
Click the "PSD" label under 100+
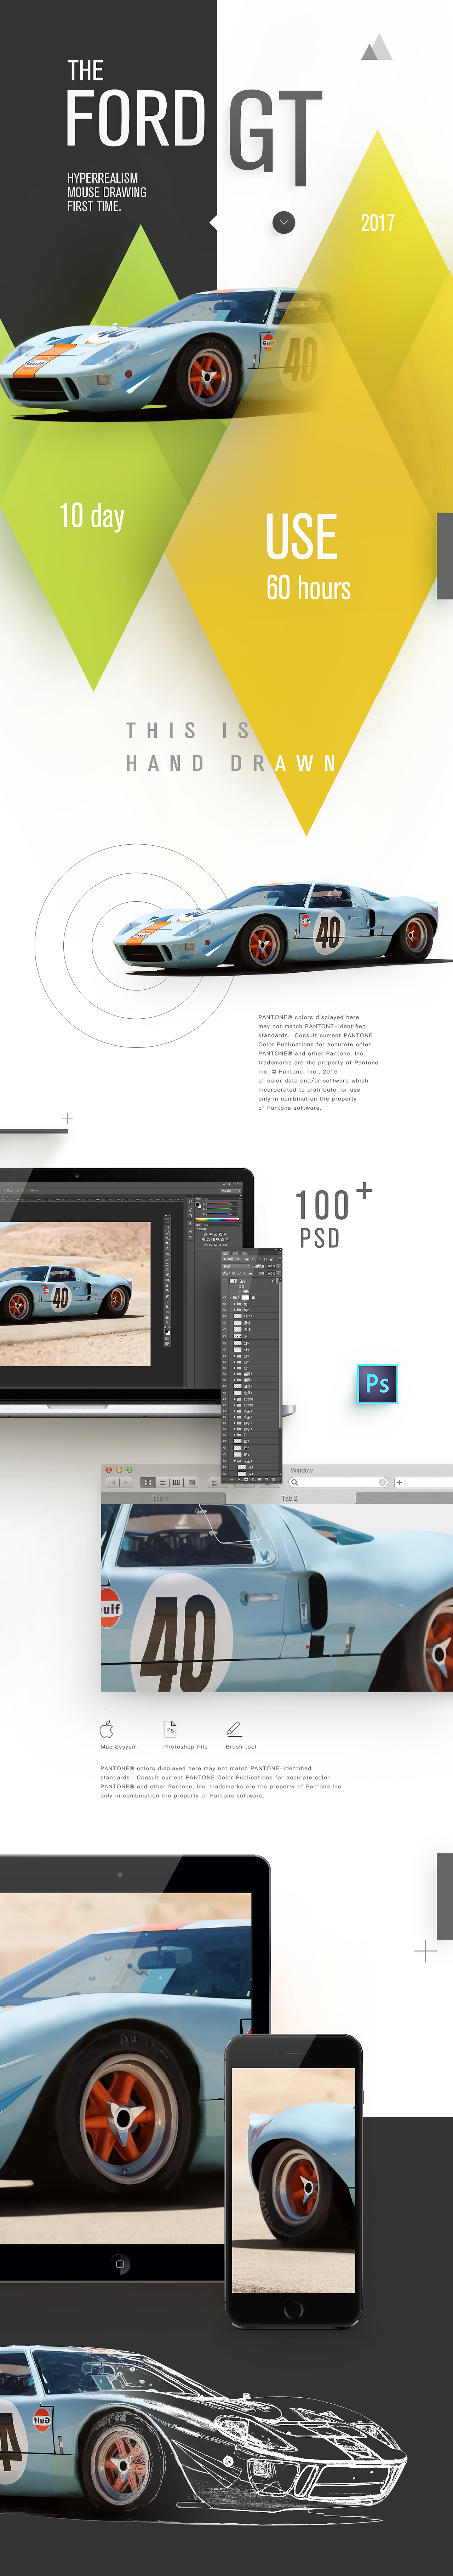pyautogui.click(x=320, y=1238)
